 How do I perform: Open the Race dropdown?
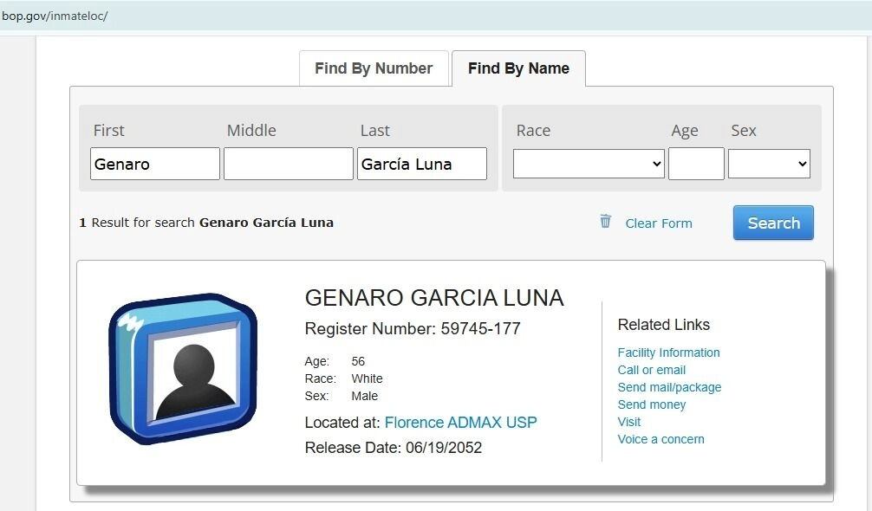(589, 163)
